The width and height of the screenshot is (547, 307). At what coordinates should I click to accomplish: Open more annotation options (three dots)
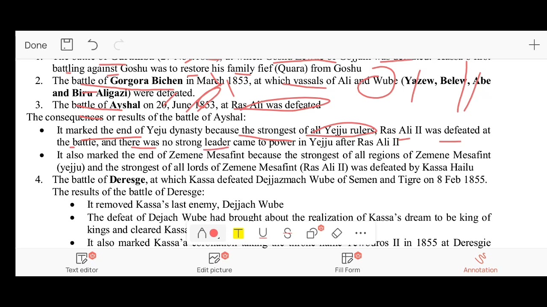pyautogui.click(x=361, y=233)
